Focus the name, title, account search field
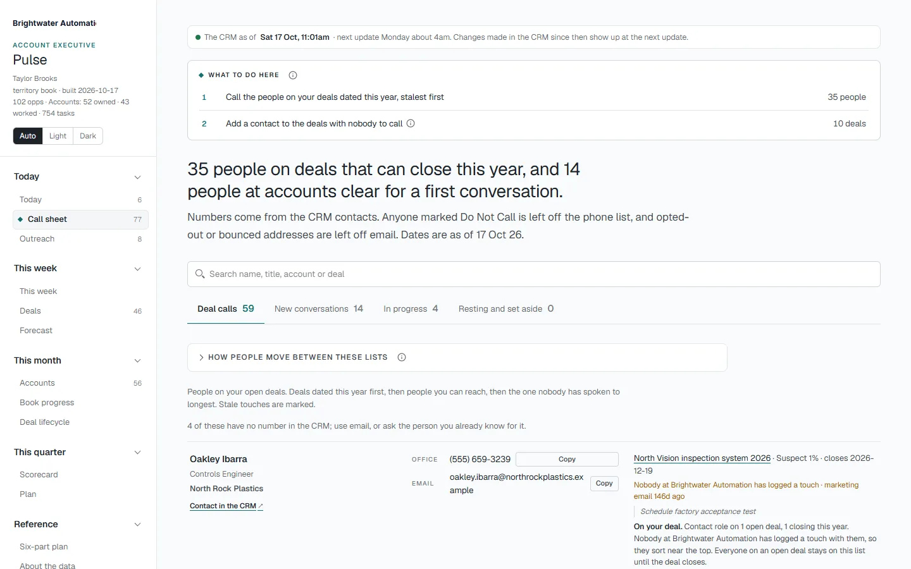The height and width of the screenshot is (569, 911). (x=534, y=274)
